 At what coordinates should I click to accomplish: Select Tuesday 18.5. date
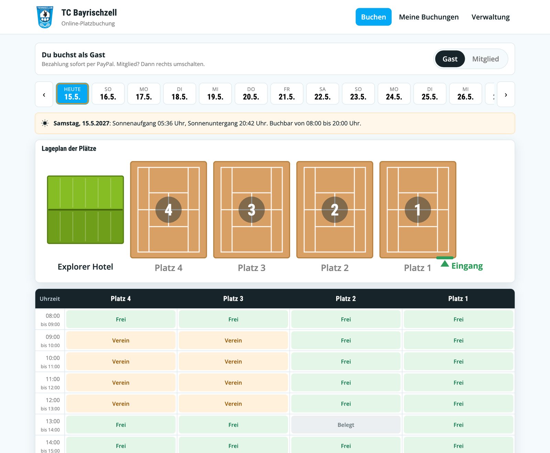(179, 94)
